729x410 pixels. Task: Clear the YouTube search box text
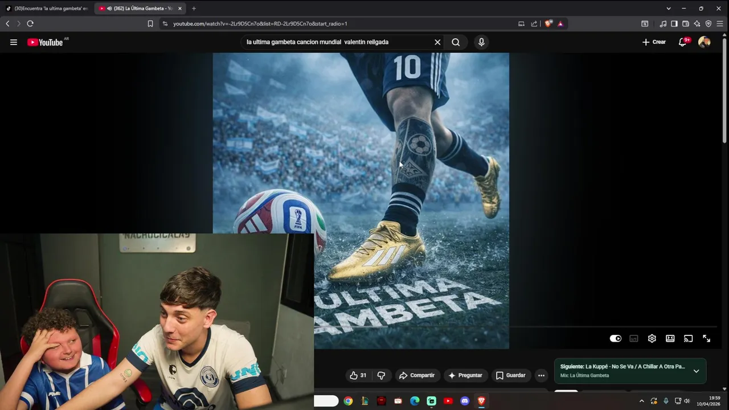[437, 42]
